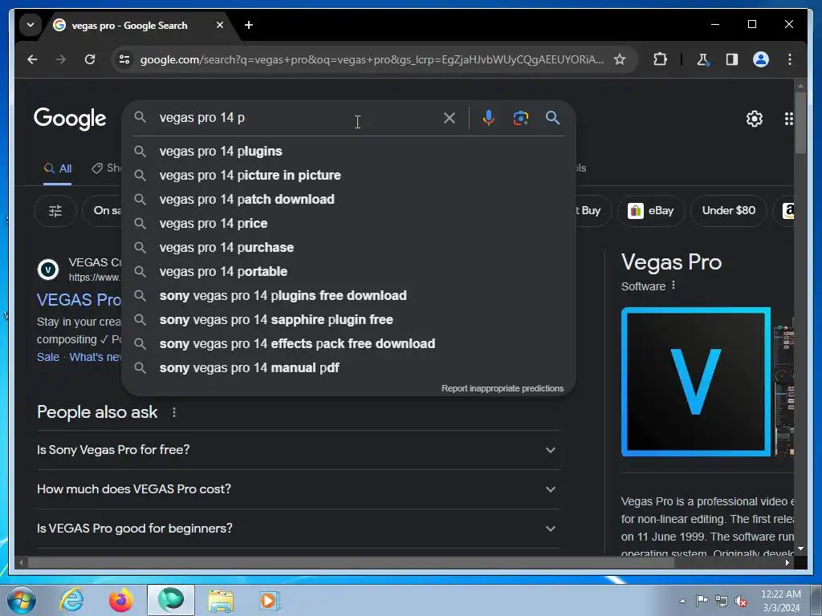Switch to the All results tab
Viewport: 822px width, 616px height.
coord(58,168)
